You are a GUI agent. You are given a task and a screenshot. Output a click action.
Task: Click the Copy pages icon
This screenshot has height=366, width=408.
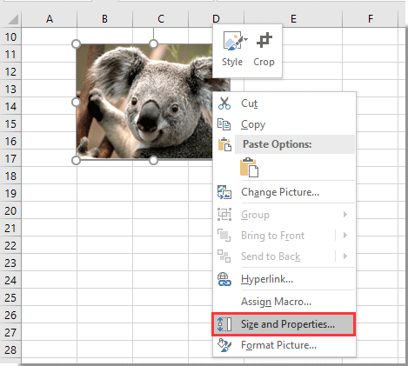pos(224,124)
